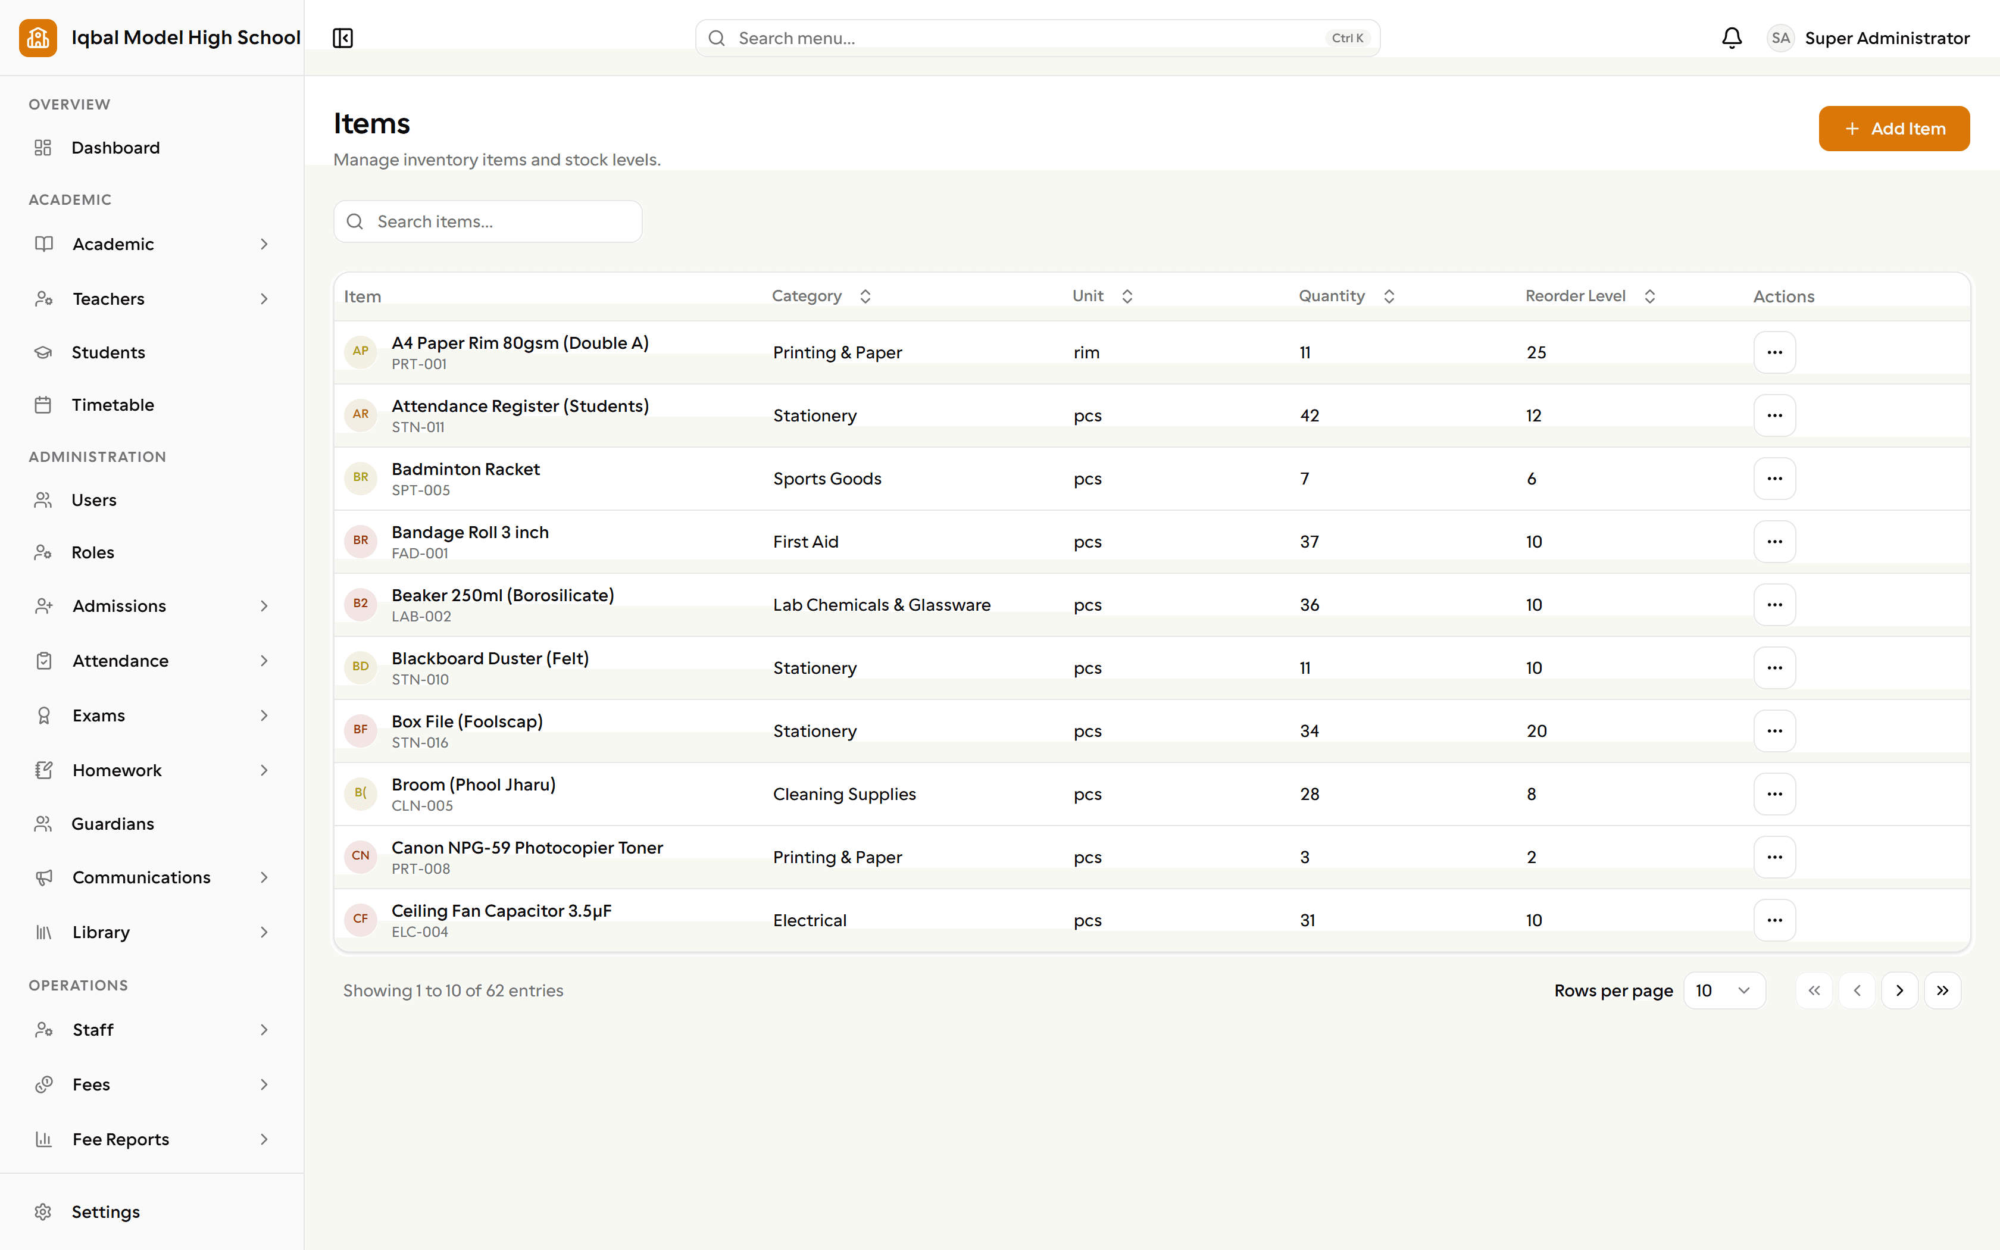
Task: Click the Sports Goods category cell
Action: click(827, 479)
